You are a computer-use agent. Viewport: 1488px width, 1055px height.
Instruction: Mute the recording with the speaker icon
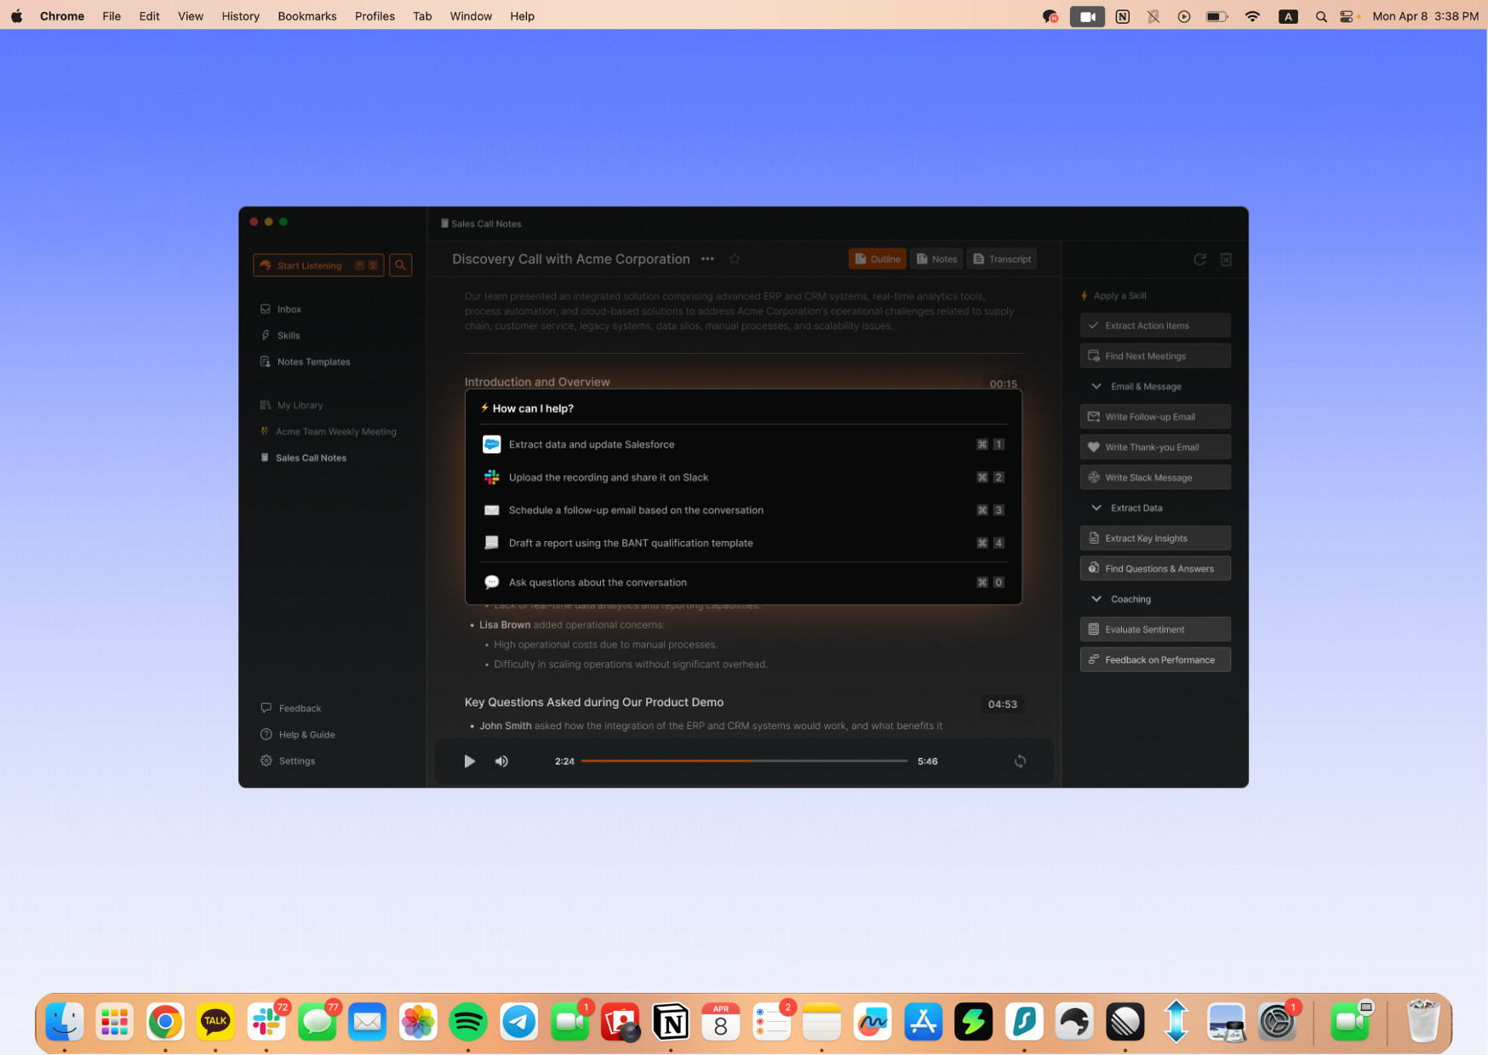(x=501, y=761)
